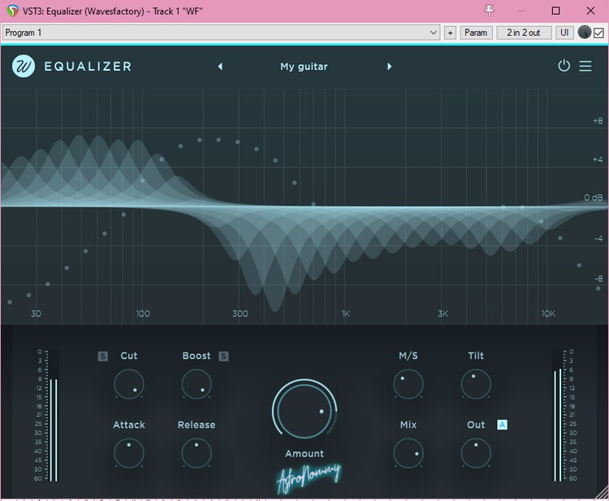This screenshot has height=501, width=609.
Task: Click the Wavesfactory W logo icon
Action: (x=24, y=67)
